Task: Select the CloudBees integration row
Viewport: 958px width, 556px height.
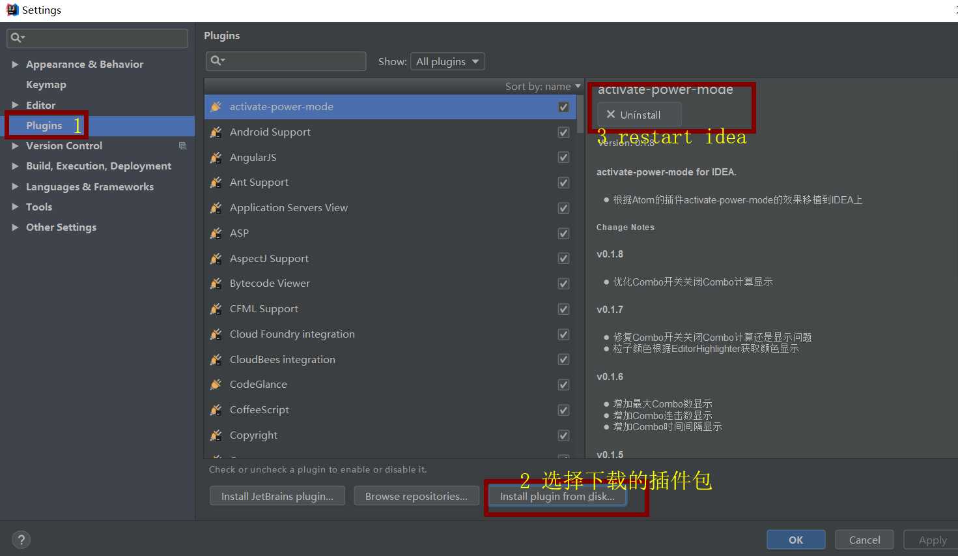Action: [390, 360]
